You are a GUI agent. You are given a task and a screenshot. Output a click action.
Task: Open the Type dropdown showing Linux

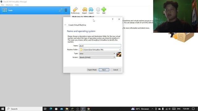click(97, 53)
